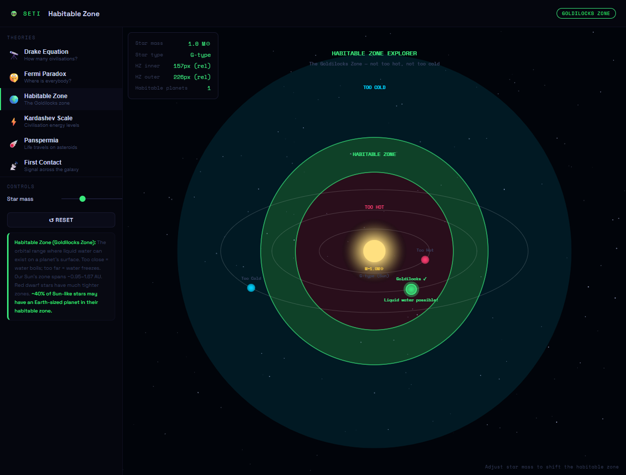This screenshot has height=475, width=626.
Task: Open the Kardashev Scale theory
Action: click(61, 121)
